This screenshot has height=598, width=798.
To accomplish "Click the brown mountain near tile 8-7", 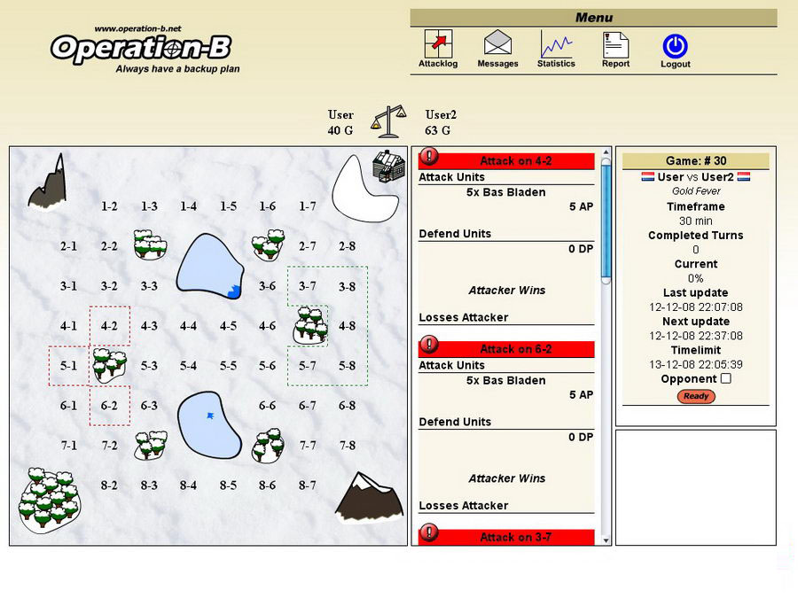I will 370,497.
